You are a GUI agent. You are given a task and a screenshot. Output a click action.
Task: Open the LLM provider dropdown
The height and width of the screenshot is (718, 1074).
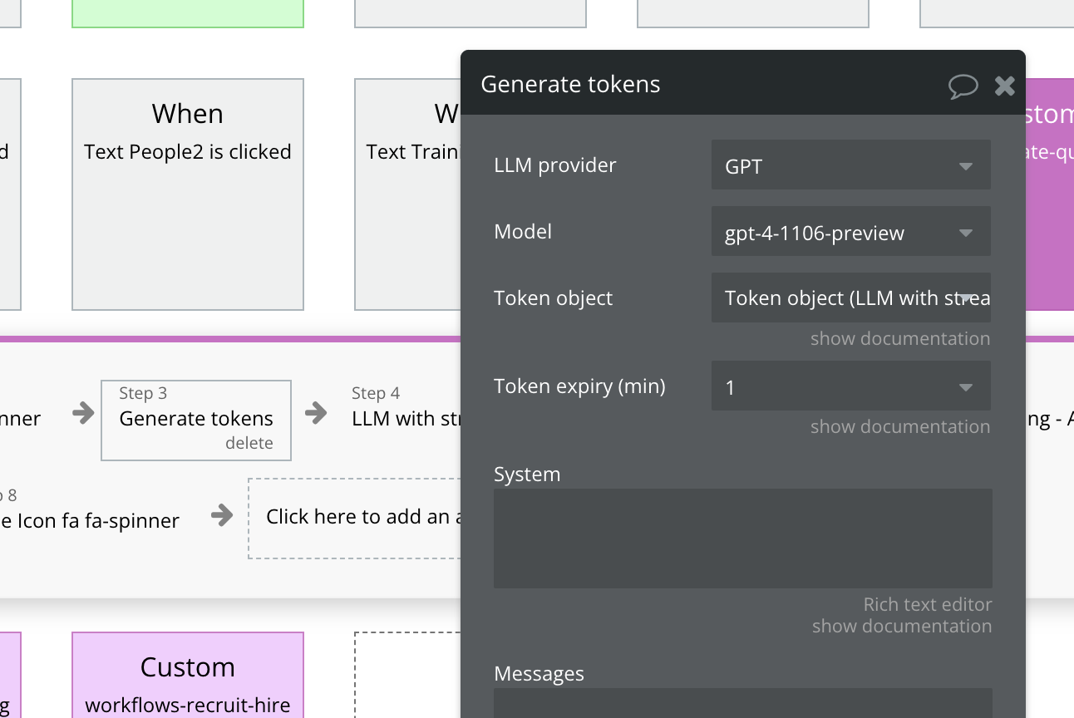click(850, 165)
